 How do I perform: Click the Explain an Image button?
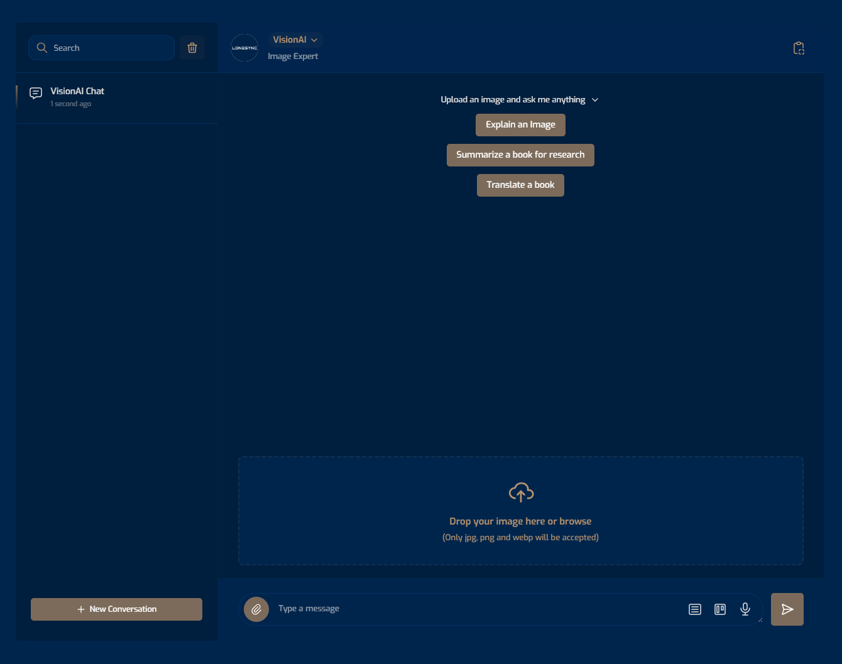pyautogui.click(x=520, y=124)
